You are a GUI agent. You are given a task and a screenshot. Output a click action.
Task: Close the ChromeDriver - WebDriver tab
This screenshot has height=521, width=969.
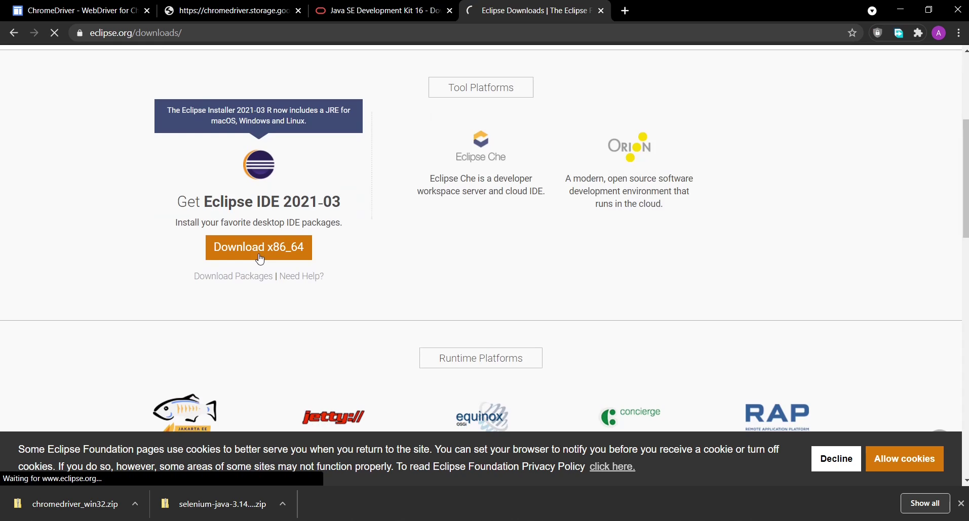tap(147, 11)
